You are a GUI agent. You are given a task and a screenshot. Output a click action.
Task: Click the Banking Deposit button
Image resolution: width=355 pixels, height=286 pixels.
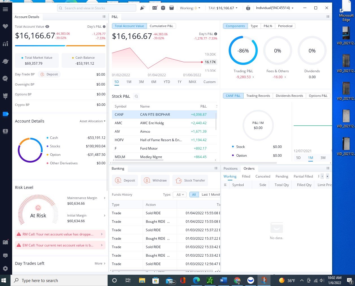coord(125,180)
